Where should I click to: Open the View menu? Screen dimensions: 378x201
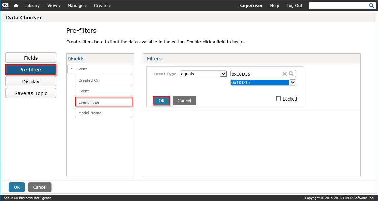pyautogui.click(x=54, y=6)
